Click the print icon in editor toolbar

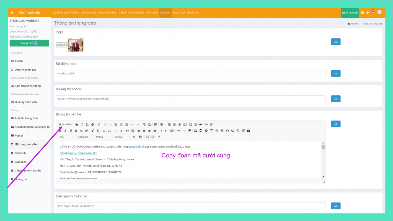click(93, 125)
